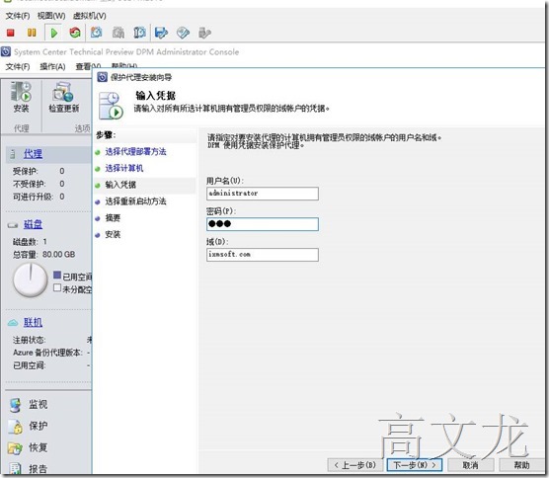Go to wizard step 选择计算机
The image size is (549, 478).
pyautogui.click(x=124, y=168)
